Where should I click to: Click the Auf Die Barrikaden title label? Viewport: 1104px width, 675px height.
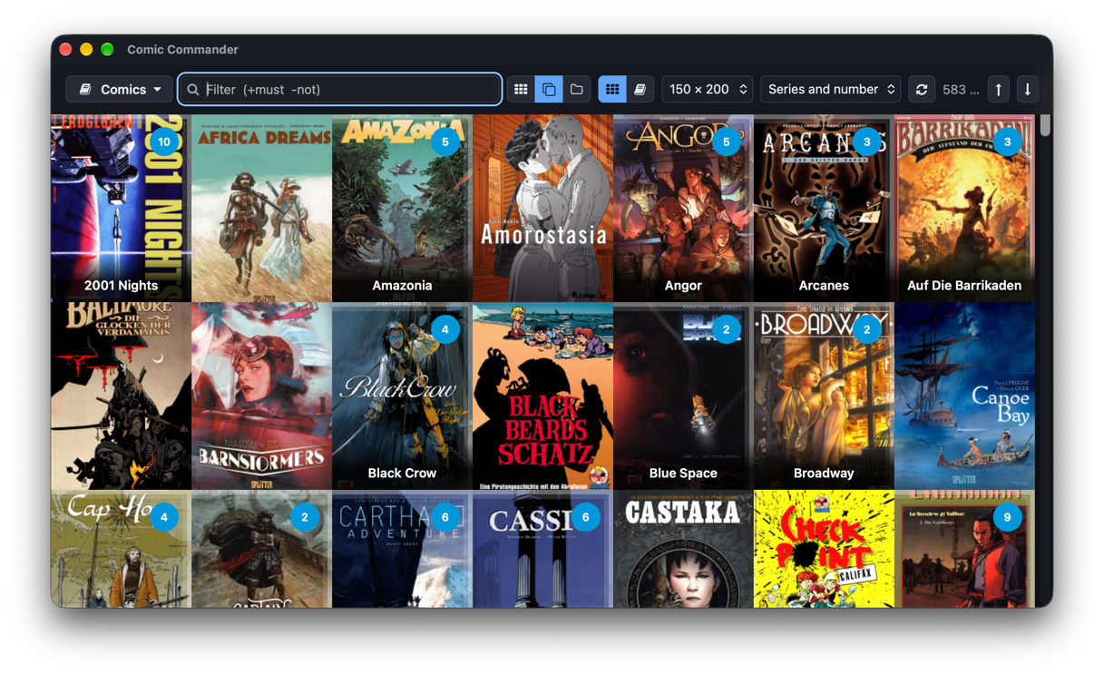tap(964, 285)
